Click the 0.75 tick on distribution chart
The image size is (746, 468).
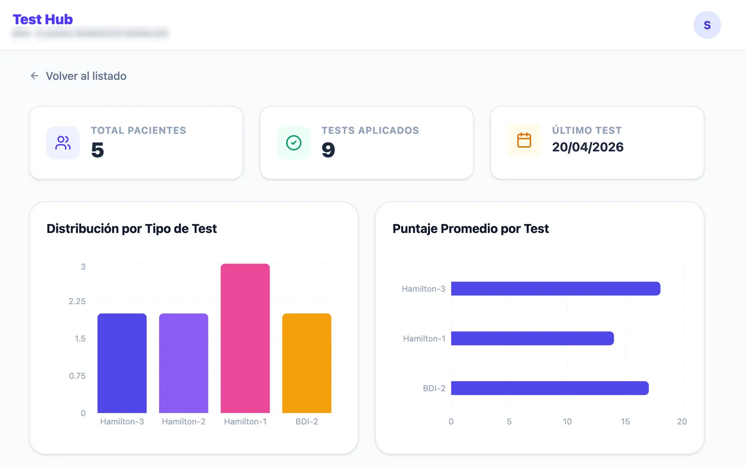pyautogui.click(x=77, y=376)
